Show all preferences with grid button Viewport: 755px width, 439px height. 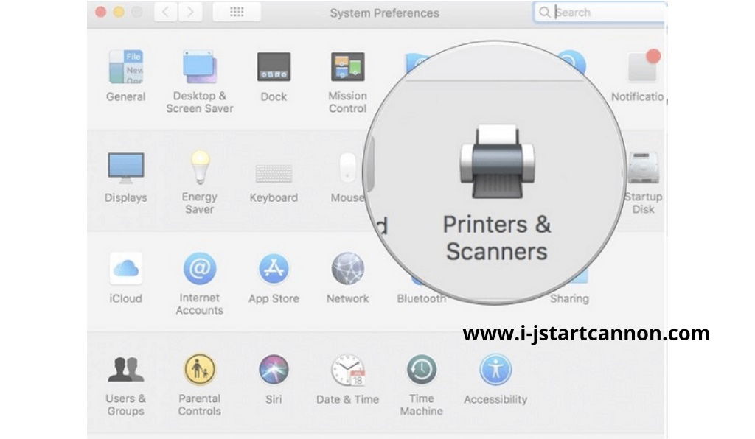coord(237,12)
